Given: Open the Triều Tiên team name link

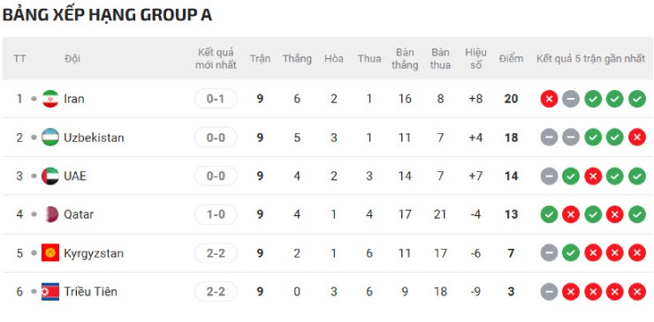Looking at the screenshot, I should coord(90,292).
